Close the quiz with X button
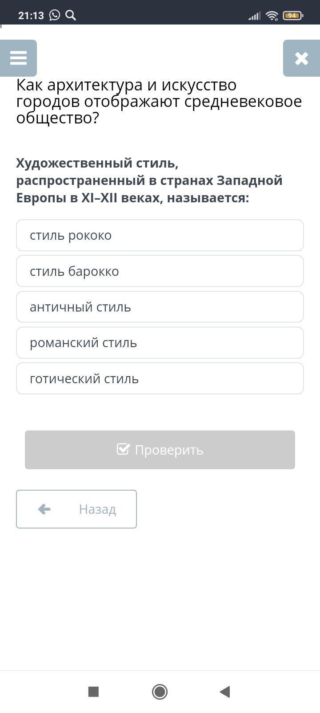The height and width of the screenshot is (713, 320). click(301, 58)
